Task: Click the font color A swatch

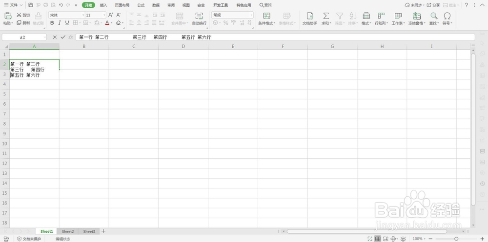Action: [x=107, y=23]
